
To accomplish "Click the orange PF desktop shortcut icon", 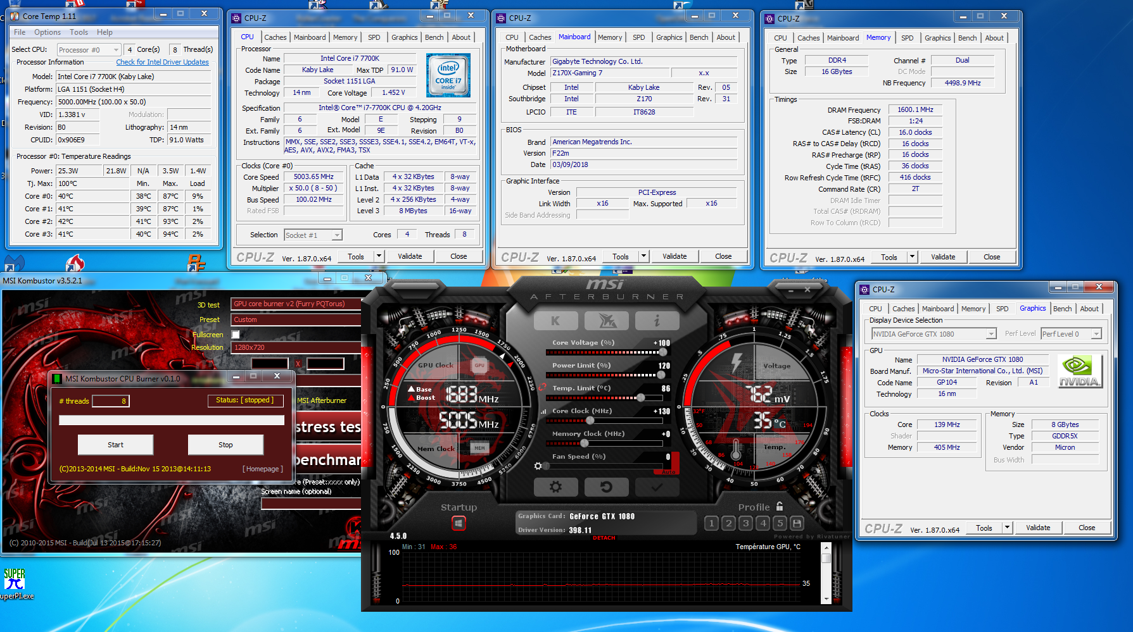I will click(x=196, y=263).
